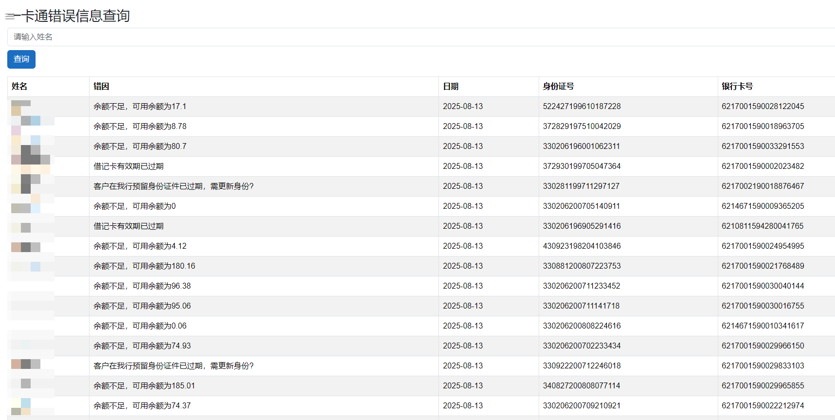Viewport: 835px width, 420px height.
Task: Select the cell 余额不足，可用余额为4.12
Action: click(140, 246)
